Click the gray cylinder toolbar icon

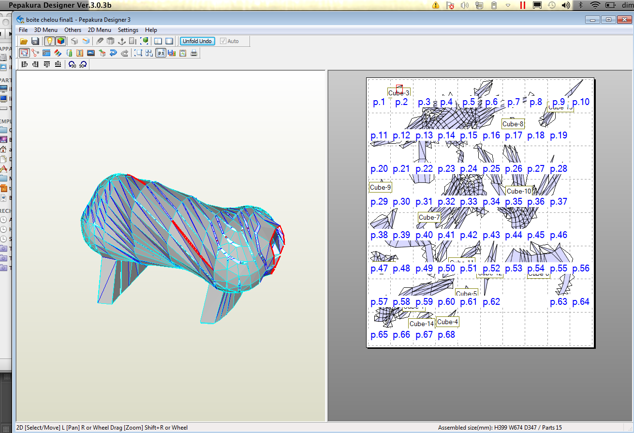click(111, 41)
